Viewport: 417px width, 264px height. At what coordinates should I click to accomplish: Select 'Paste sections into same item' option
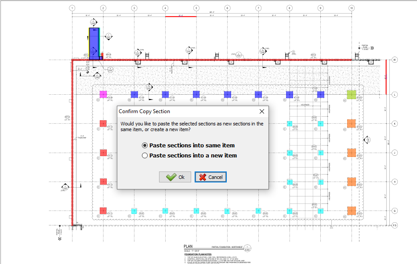point(145,145)
